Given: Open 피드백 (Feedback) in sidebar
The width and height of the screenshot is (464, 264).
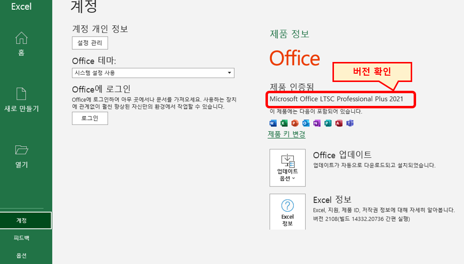Looking at the screenshot, I should pos(22,238).
